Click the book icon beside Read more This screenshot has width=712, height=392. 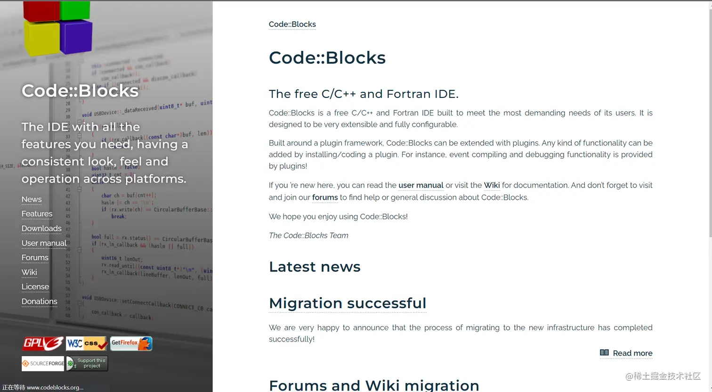[x=604, y=352]
